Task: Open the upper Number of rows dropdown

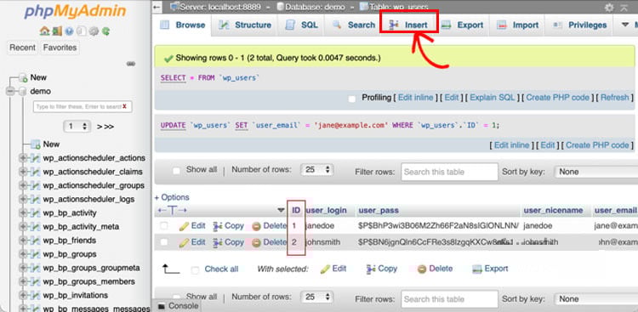Action: [316, 170]
